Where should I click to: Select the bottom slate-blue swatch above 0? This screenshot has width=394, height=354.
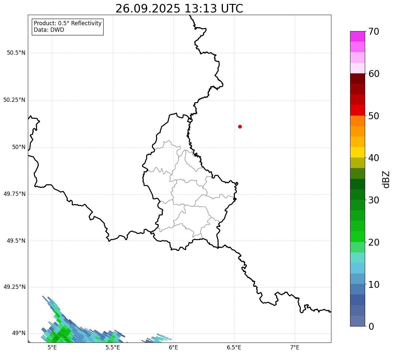[357, 321]
